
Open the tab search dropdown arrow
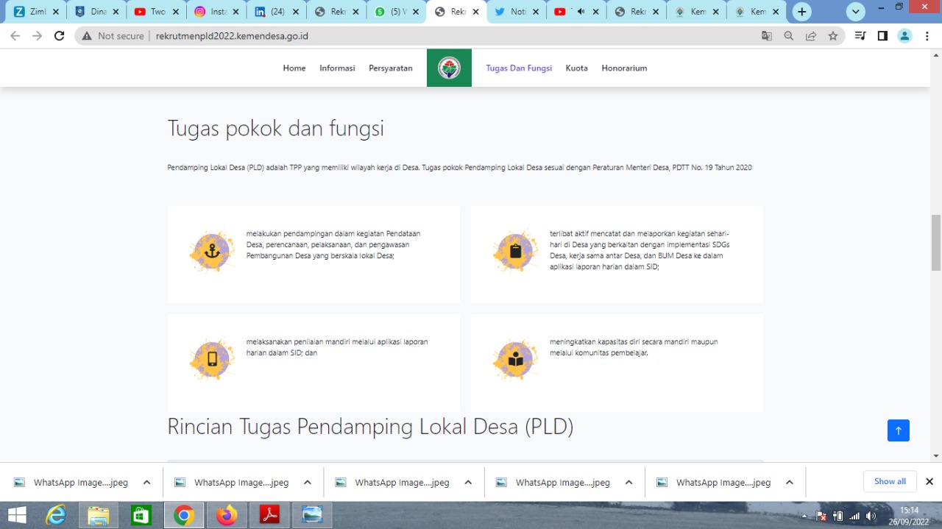(x=855, y=12)
